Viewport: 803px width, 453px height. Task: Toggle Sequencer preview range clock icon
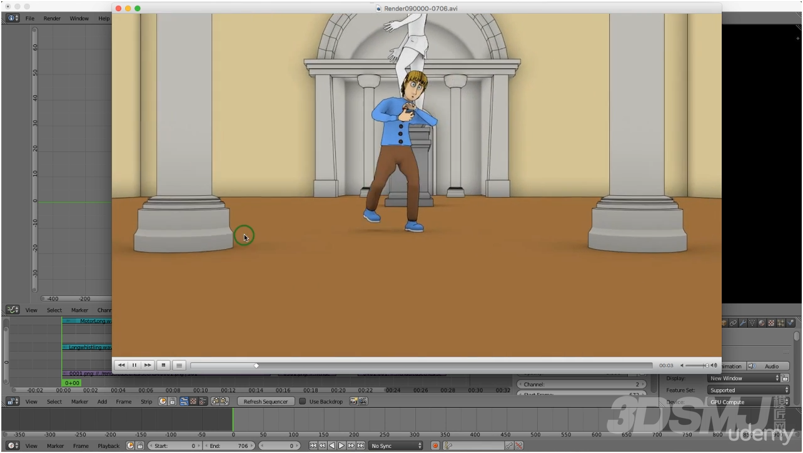(163, 401)
